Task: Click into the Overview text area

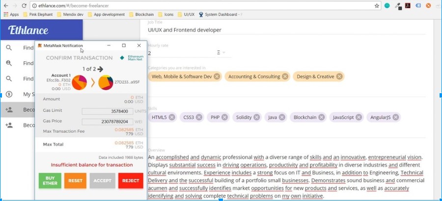Action: tap(286, 176)
